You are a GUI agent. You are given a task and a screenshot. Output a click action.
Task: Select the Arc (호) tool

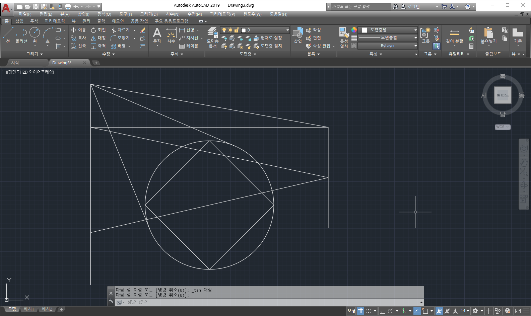[48, 35]
